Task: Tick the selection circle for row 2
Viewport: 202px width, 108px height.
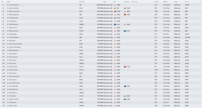Action: pos(2,8)
